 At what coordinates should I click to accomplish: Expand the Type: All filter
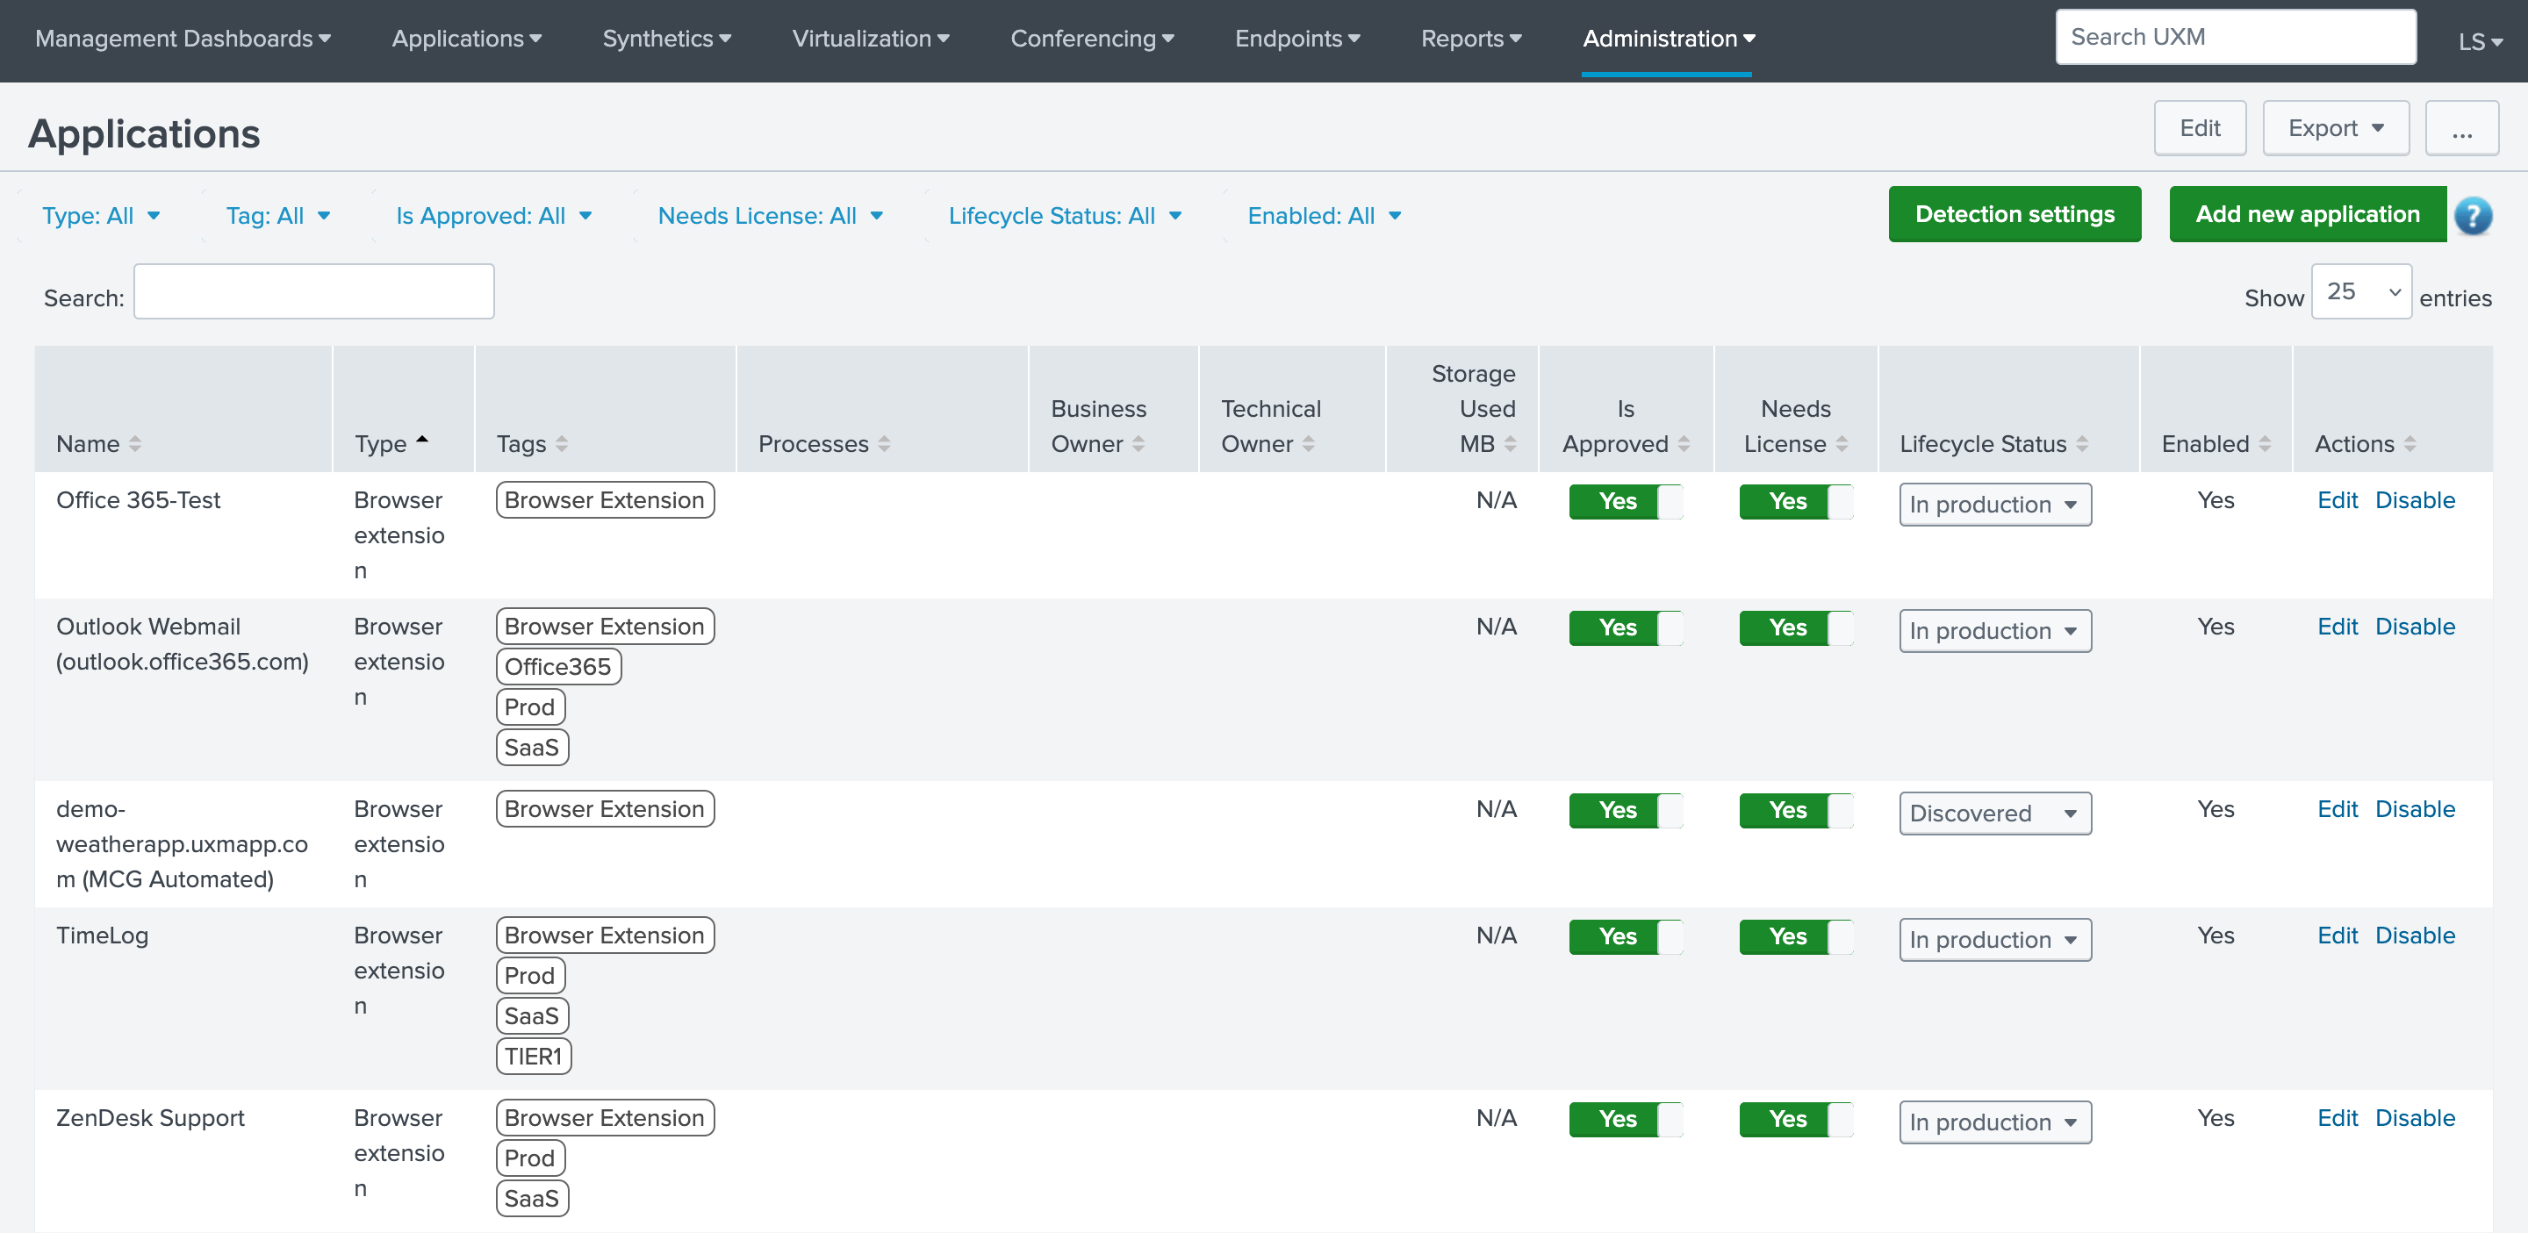pos(100,216)
